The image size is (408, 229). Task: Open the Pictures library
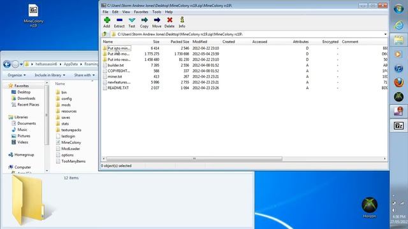pyautogui.click(x=21, y=135)
